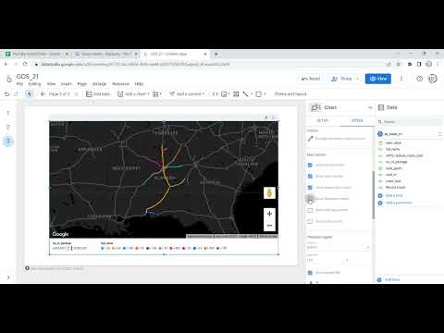444x333 pixels.
Task: Click the redo arrow in toolbar
Action: (16, 94)
